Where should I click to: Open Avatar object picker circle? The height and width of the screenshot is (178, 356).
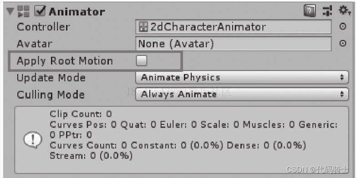click(x=343, y=43)
